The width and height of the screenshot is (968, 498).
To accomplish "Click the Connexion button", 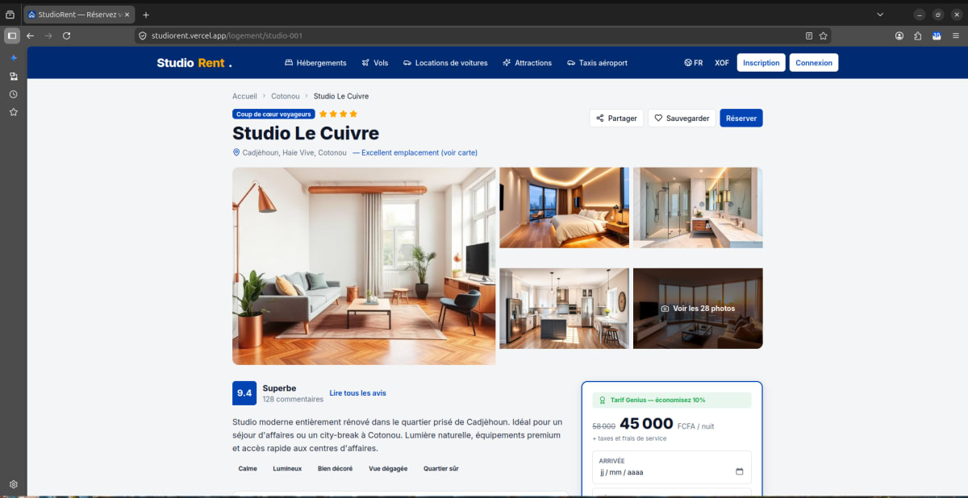I will tap(814, 63).
